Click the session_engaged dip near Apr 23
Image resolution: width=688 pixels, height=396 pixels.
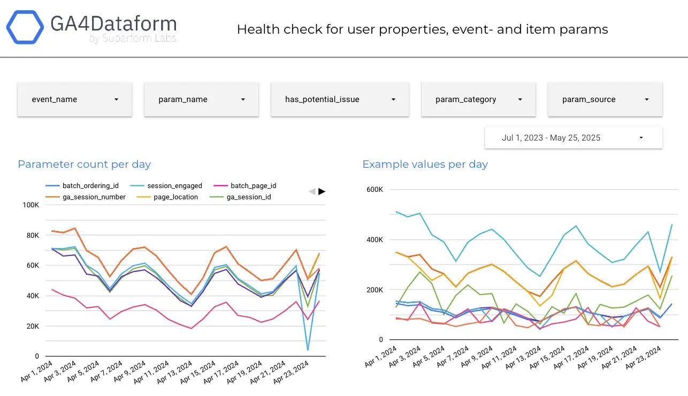click(x=308, y=350)
